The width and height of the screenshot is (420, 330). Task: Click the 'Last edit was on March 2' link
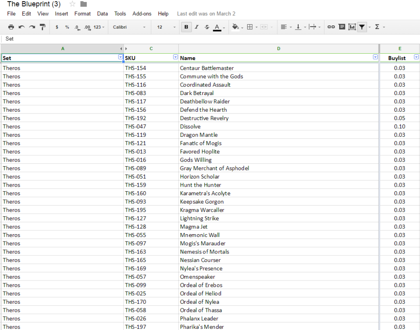tap(206, 14)
